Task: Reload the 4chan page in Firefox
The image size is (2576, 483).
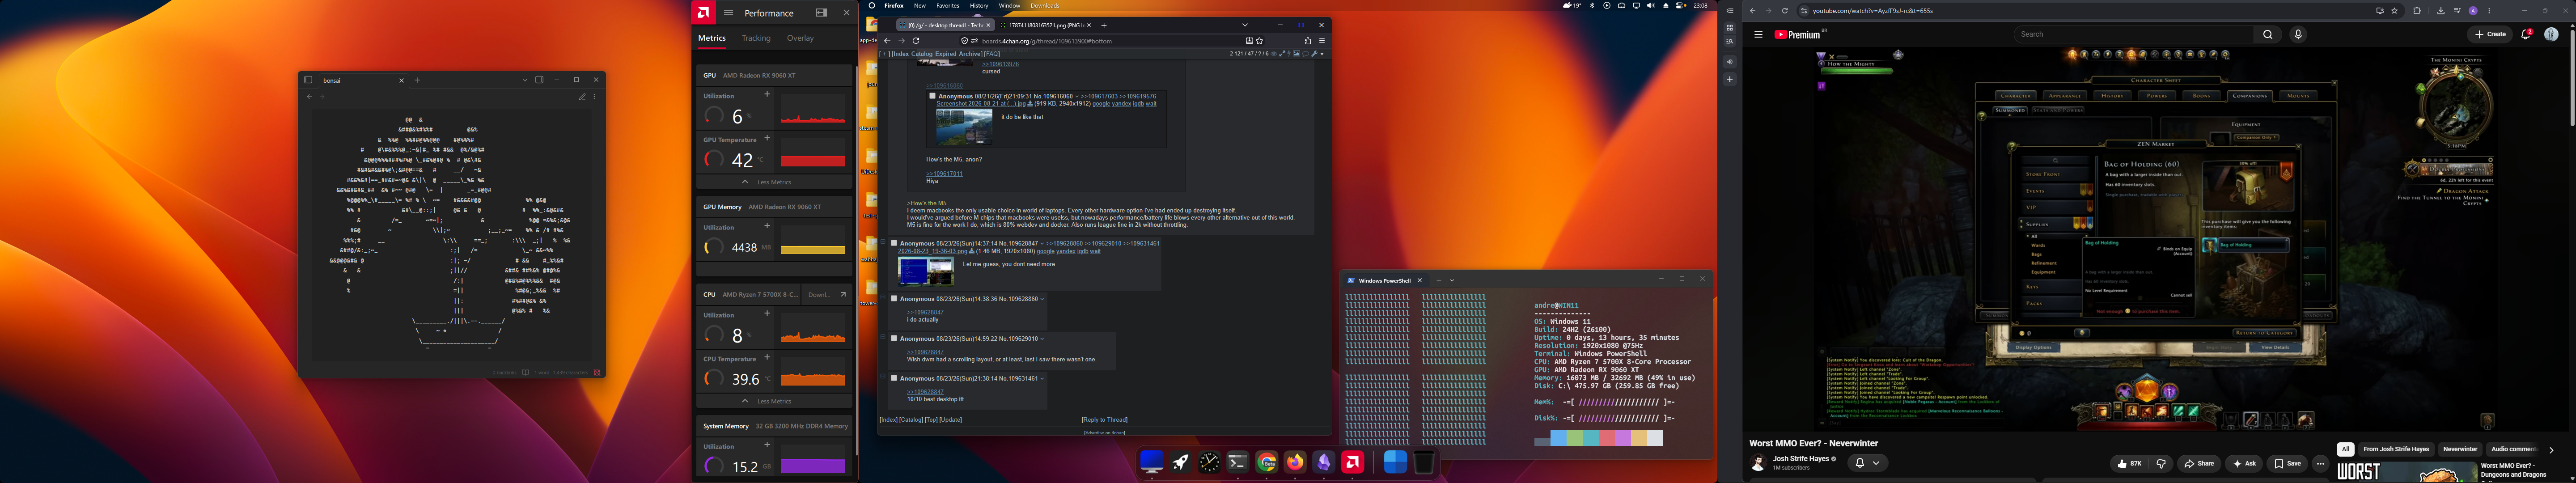Action: (x=916, y=41)
